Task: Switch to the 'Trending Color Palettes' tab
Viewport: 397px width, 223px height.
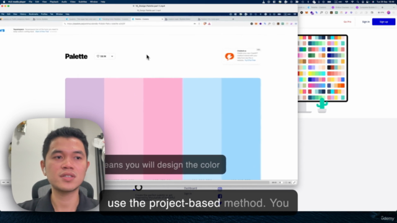Action: tap(114, 19)
